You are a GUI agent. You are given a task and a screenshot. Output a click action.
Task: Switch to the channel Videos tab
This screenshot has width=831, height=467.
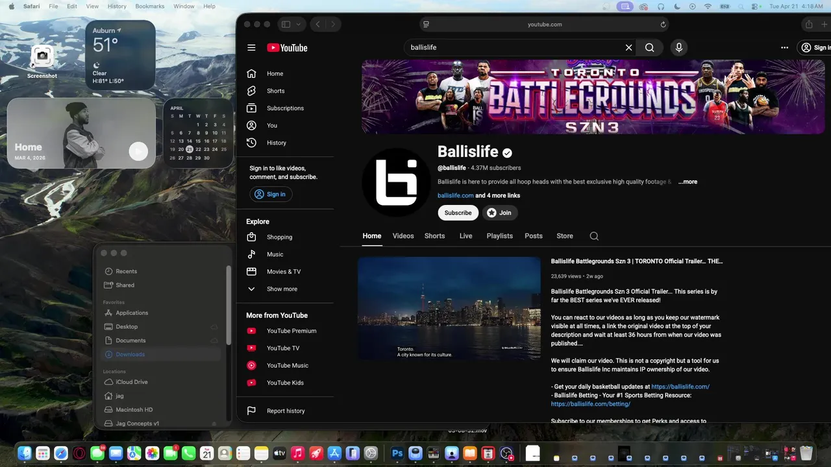point(403,236)
